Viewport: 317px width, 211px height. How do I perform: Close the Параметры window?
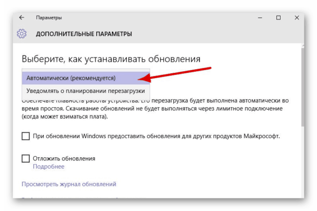click(297, 18)
